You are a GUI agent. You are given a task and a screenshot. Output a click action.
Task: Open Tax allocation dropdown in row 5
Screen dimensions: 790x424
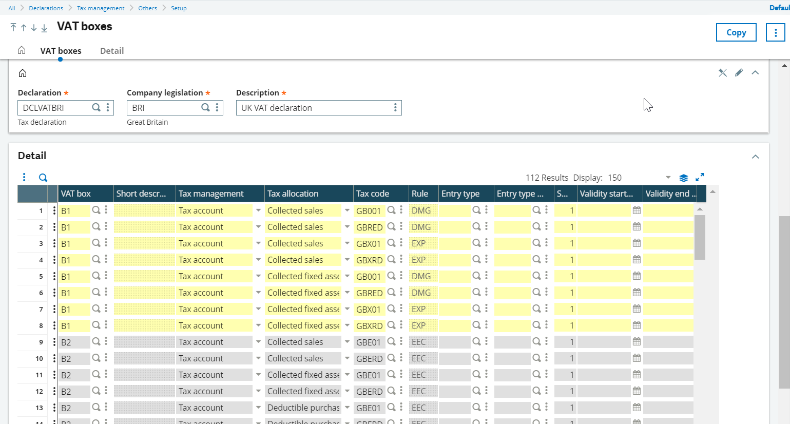click(347, 276)
